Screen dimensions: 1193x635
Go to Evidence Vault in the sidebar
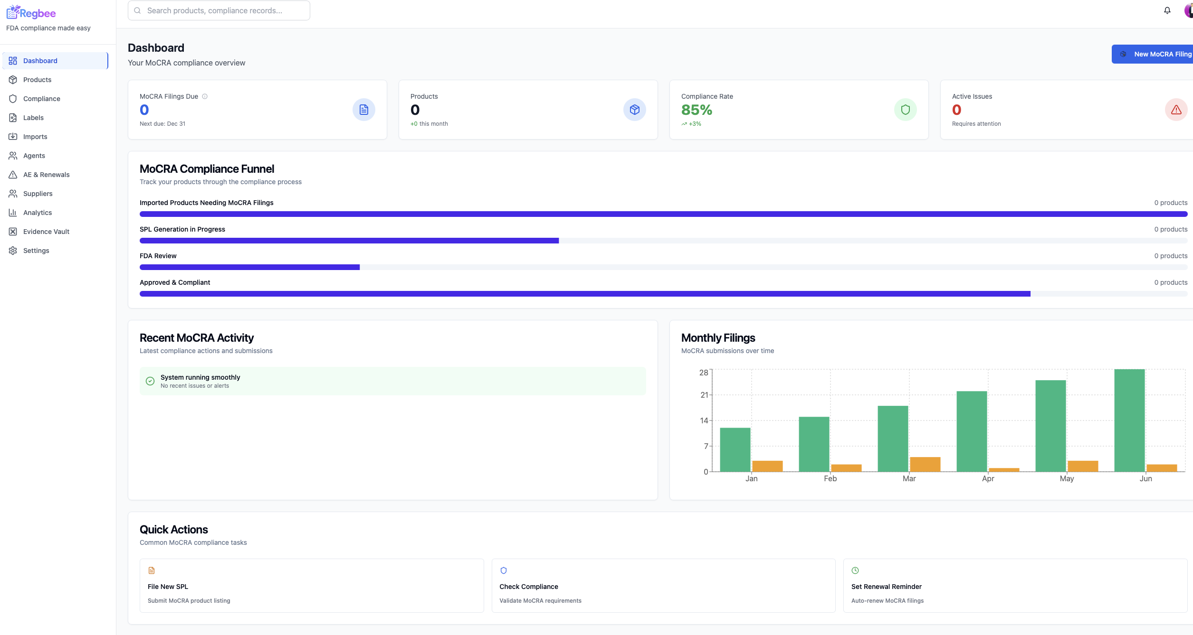click(x=46, y=232)
